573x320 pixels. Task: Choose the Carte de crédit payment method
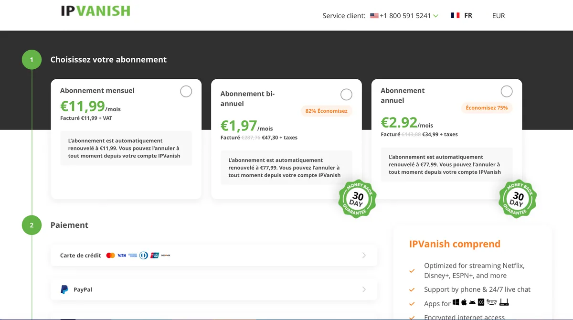point(214,256)
